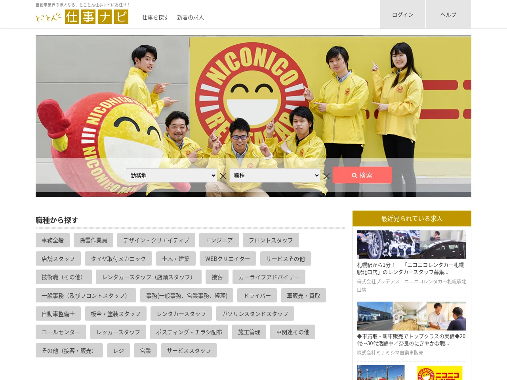
Task: Open the car wash job thumbnail
Action: tap(411, 245)
